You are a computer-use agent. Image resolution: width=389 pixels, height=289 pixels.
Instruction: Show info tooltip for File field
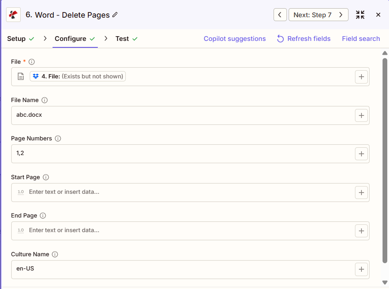tap(31, 62)
